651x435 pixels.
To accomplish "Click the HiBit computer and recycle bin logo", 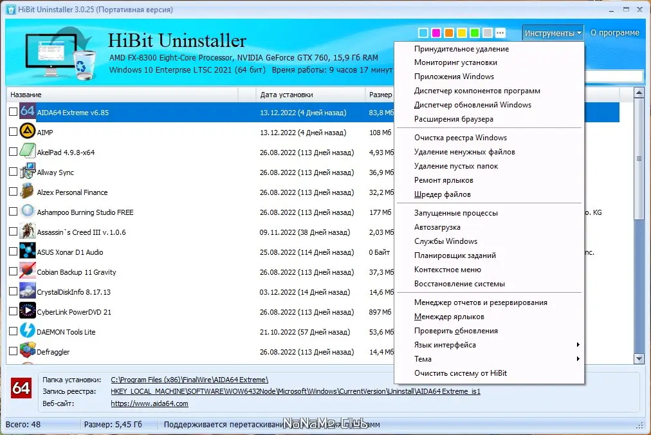I will point(60,53).
